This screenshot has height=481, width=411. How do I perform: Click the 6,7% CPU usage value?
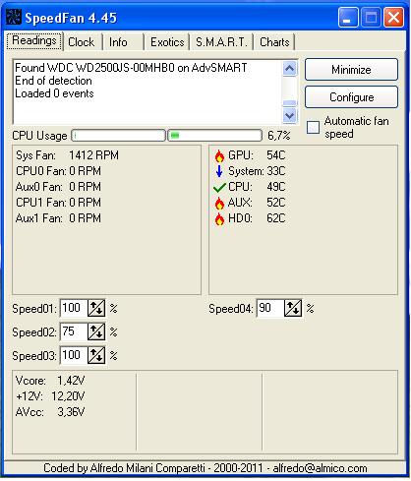pos(279,136)
